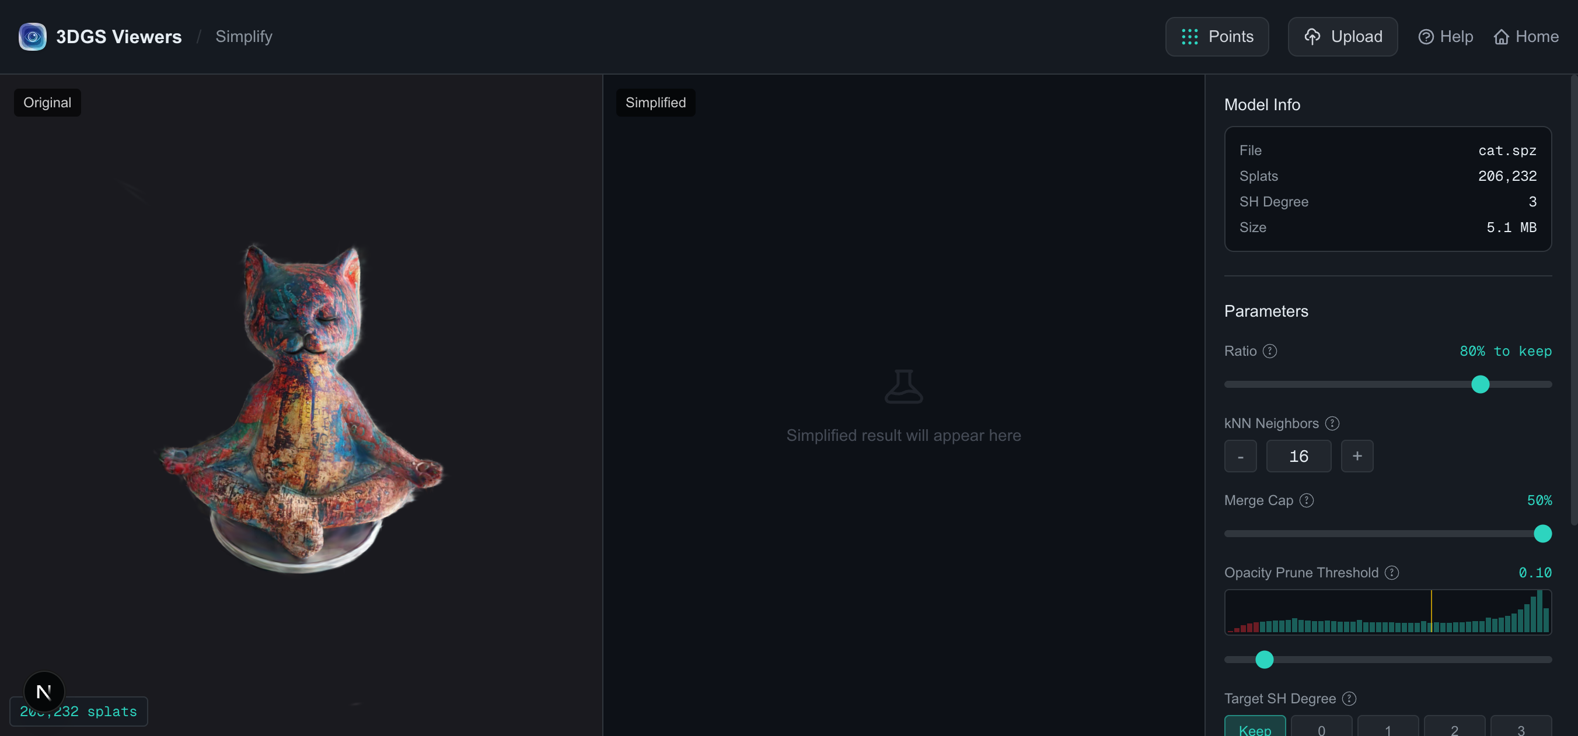Click Opacity Prune Threshold info icon
The image size is (1578, 736).
coord(1392,573)
